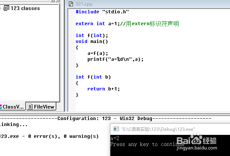Click 'Press any key to continue' in console

point(147,144)
